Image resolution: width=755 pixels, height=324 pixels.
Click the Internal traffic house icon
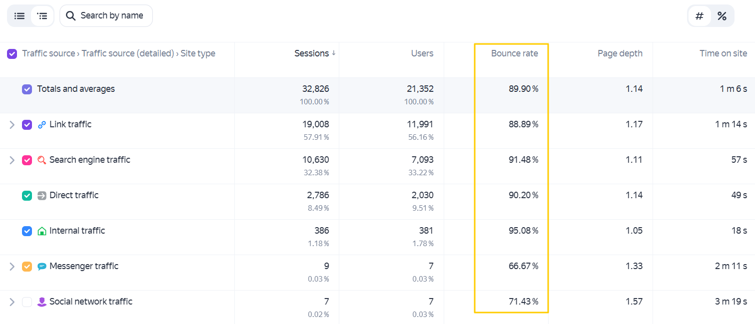tap(42, 231)
